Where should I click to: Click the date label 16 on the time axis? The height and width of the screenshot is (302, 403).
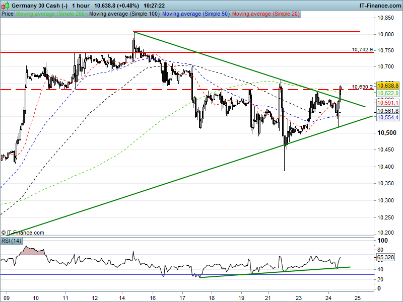coord(153,298)
